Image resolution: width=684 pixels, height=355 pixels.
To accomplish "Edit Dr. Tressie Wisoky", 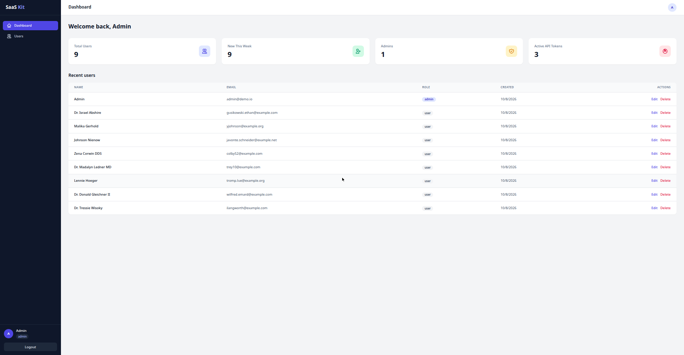I will coord(654,208).
